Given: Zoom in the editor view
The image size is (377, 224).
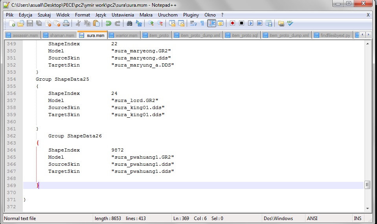Looking at the screenshot, I should click(151, 23).
